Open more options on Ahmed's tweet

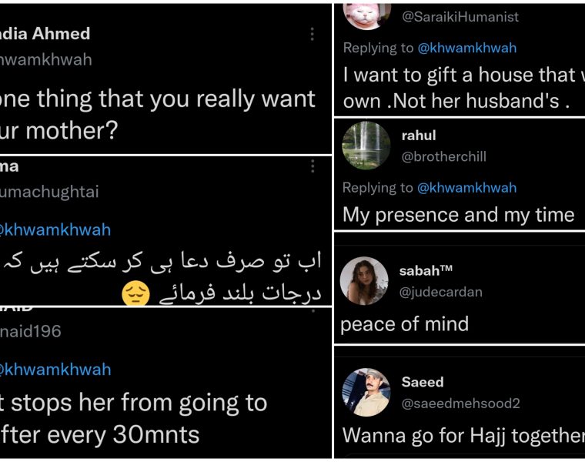[312, 34]
